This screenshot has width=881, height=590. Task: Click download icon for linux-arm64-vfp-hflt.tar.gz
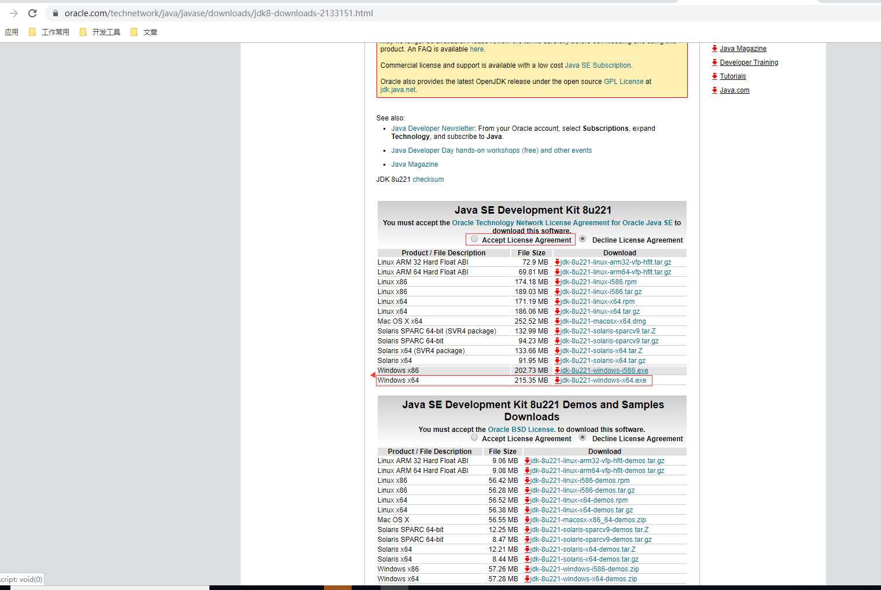coord(558,272)
